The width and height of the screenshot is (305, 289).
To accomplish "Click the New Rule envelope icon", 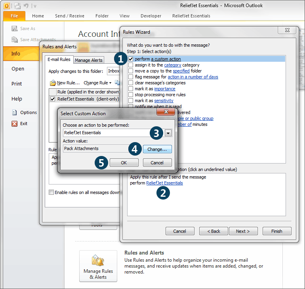I will 53,83.
